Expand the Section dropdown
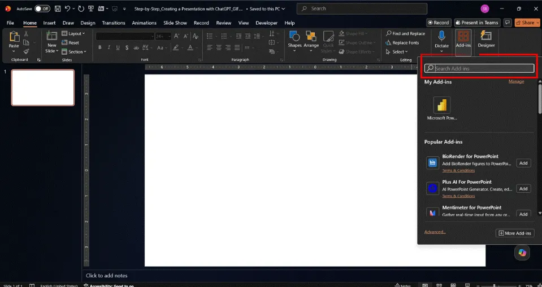 (74, 52)
